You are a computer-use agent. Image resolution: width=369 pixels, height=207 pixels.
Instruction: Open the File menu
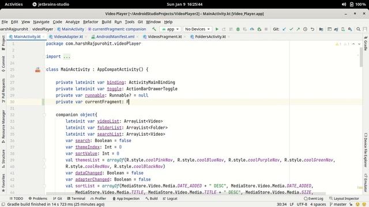(5, 22)
